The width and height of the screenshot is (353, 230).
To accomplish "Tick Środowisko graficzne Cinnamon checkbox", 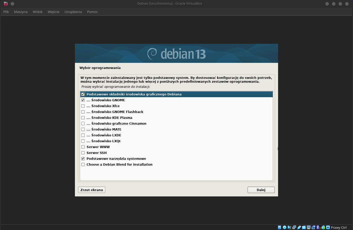I will (x=83, y=123).
